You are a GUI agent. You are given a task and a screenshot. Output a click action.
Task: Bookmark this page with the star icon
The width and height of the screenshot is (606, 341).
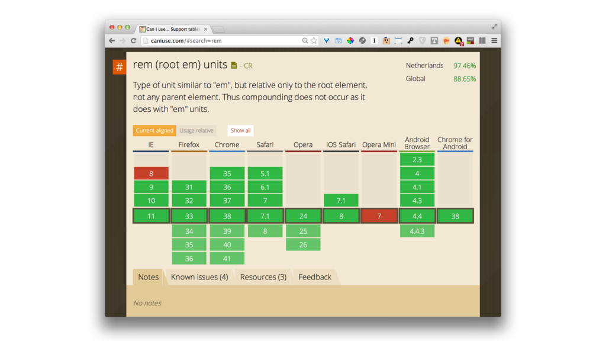[314, 41]
